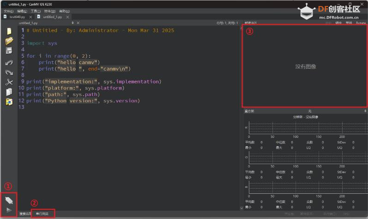The width and height of the screenshot is (368, 219).
Task: Open the untitled_1.py document selector dropdown
Action: (72, 23)
